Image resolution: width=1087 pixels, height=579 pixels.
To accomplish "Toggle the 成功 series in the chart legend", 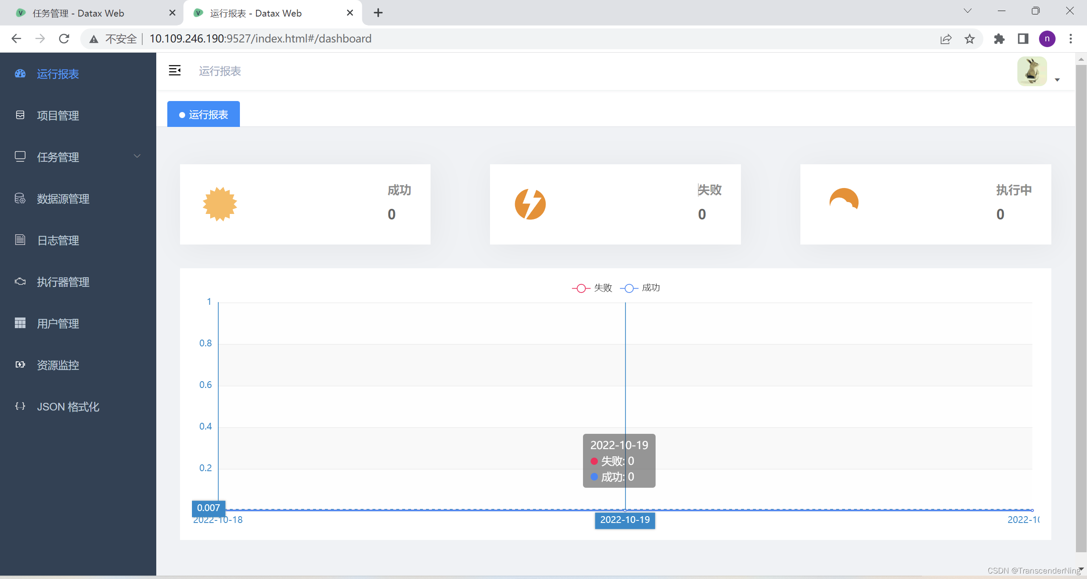I will [642, 288].
